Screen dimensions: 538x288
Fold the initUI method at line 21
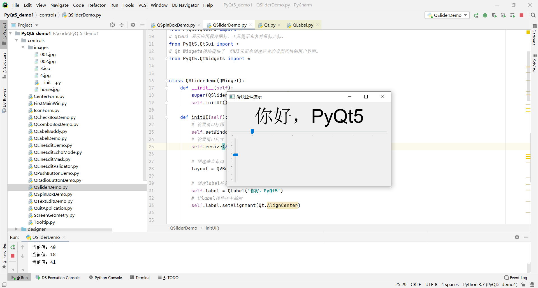coord(166,117)
